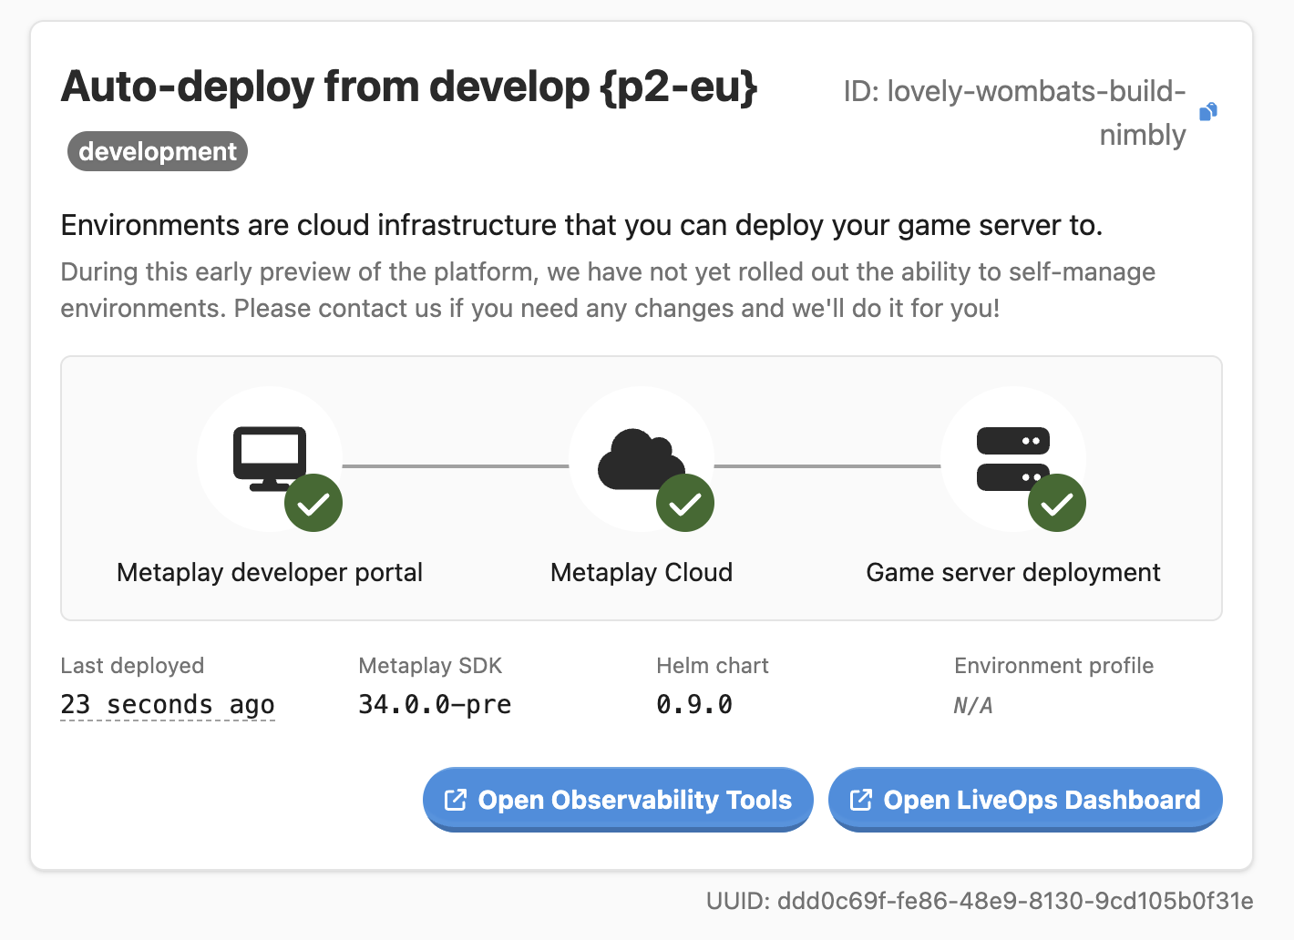Click the Game server deployment server icon
The width and height of the screenshot is (1294, 940).
pos(1013,459)
